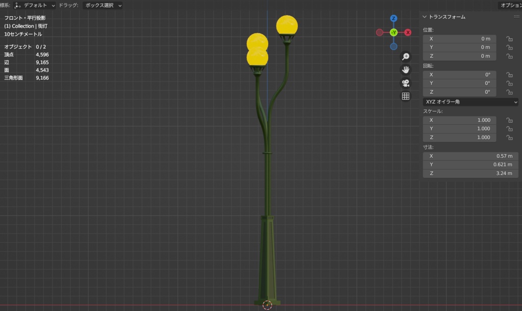This screenshot has height=311, width=522.
Task: Lock the scale Y value
Action: 509,129
